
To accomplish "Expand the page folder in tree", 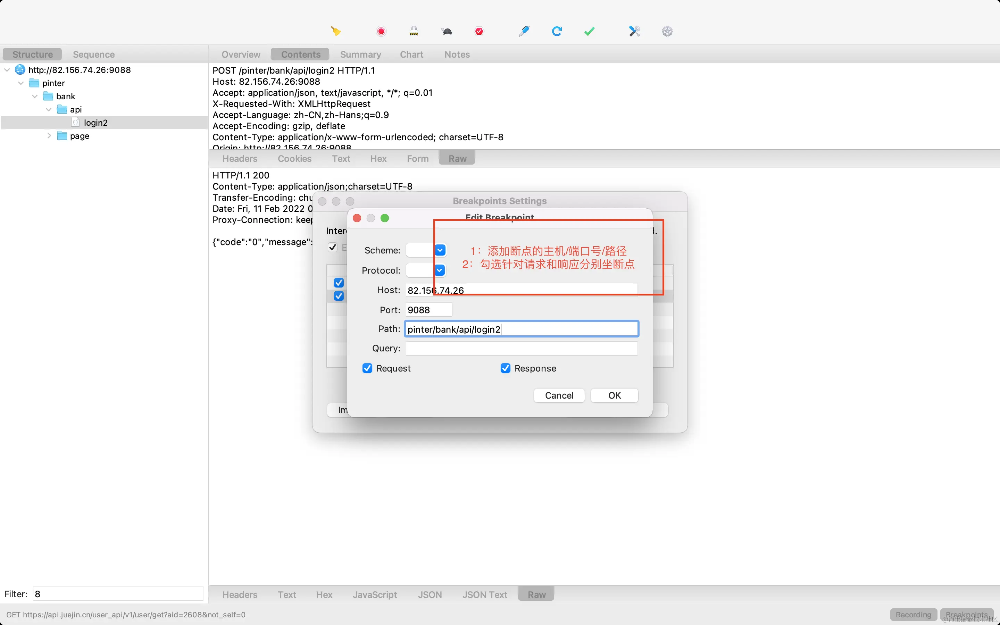I will 49,135.
